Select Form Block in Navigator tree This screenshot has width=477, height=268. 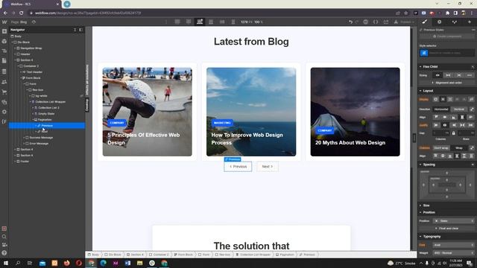[x=33, y=77]
